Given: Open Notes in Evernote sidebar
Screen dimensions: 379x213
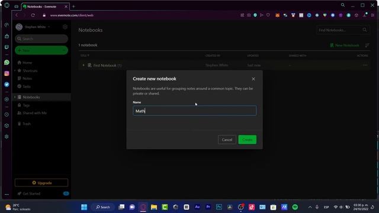Looking at the screenshot, I should click(27, 79).
